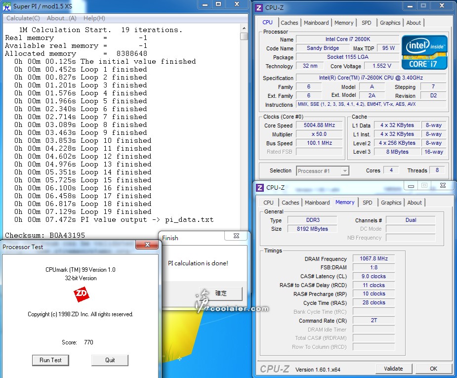Close the Processor Test window

(147, 245)
